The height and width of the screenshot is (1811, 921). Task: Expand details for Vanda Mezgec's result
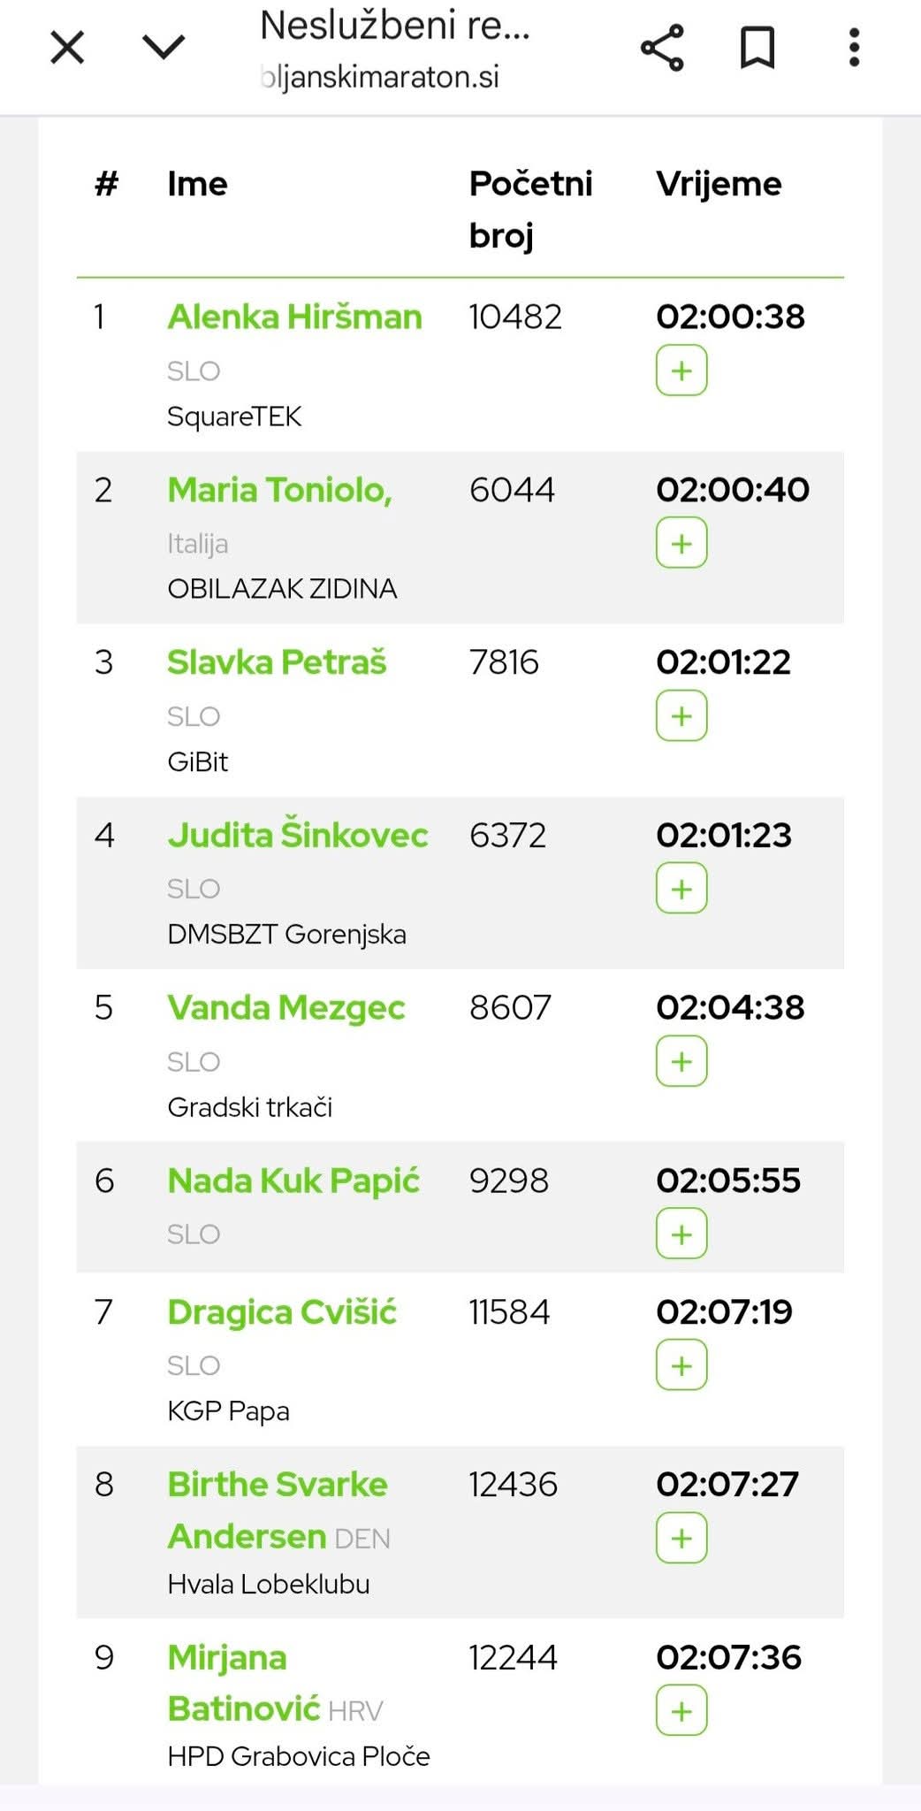coord(681,1061)
